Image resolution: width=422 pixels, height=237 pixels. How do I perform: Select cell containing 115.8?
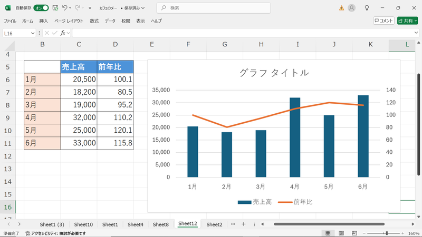(115, 143)
